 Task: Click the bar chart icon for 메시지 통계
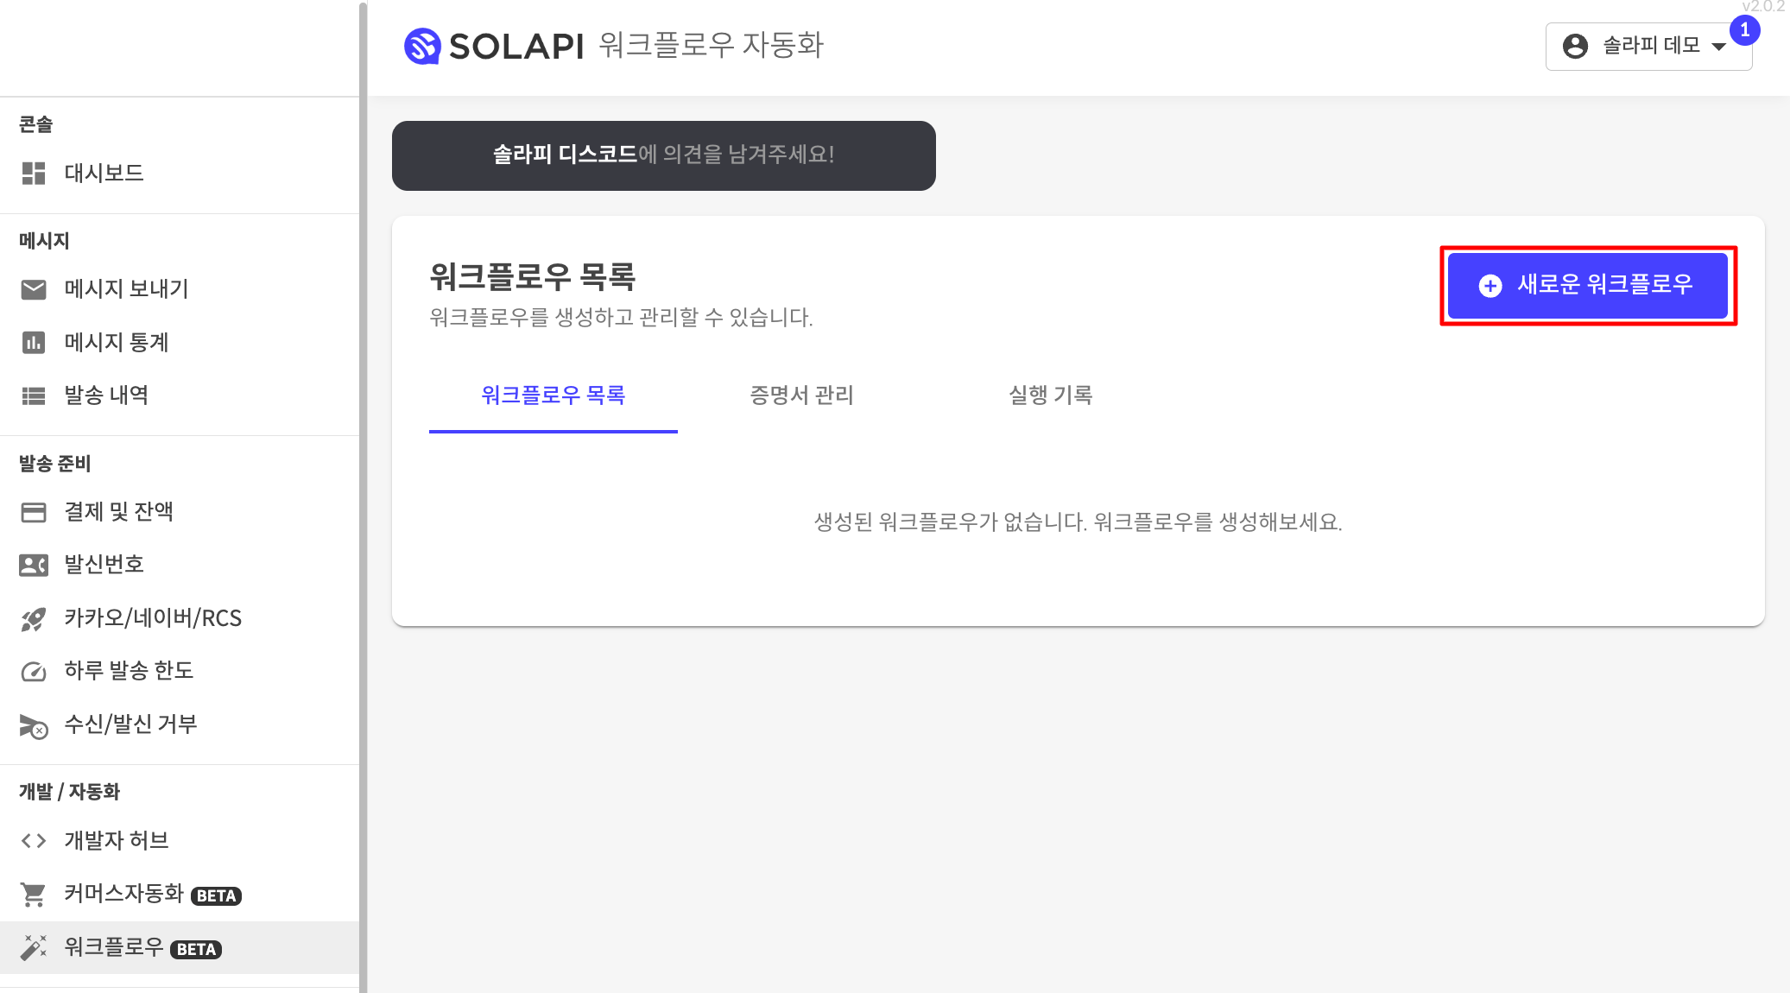(x=34, y=343)
